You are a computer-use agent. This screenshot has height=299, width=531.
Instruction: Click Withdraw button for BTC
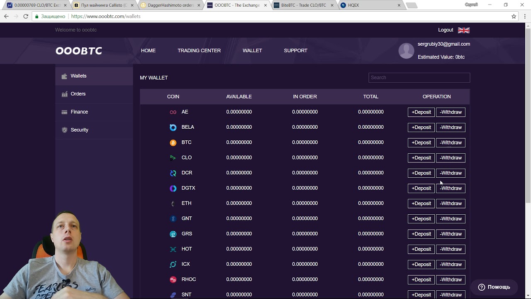[x=451, y=142]
